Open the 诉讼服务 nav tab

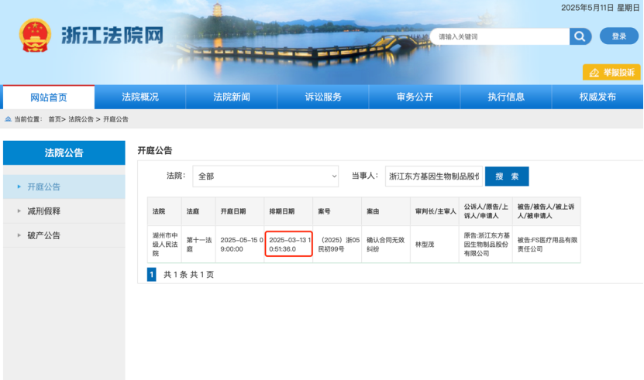323,97
